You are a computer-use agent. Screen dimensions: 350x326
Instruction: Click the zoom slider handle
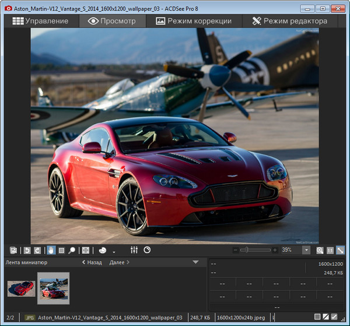(x=247, y=250)
